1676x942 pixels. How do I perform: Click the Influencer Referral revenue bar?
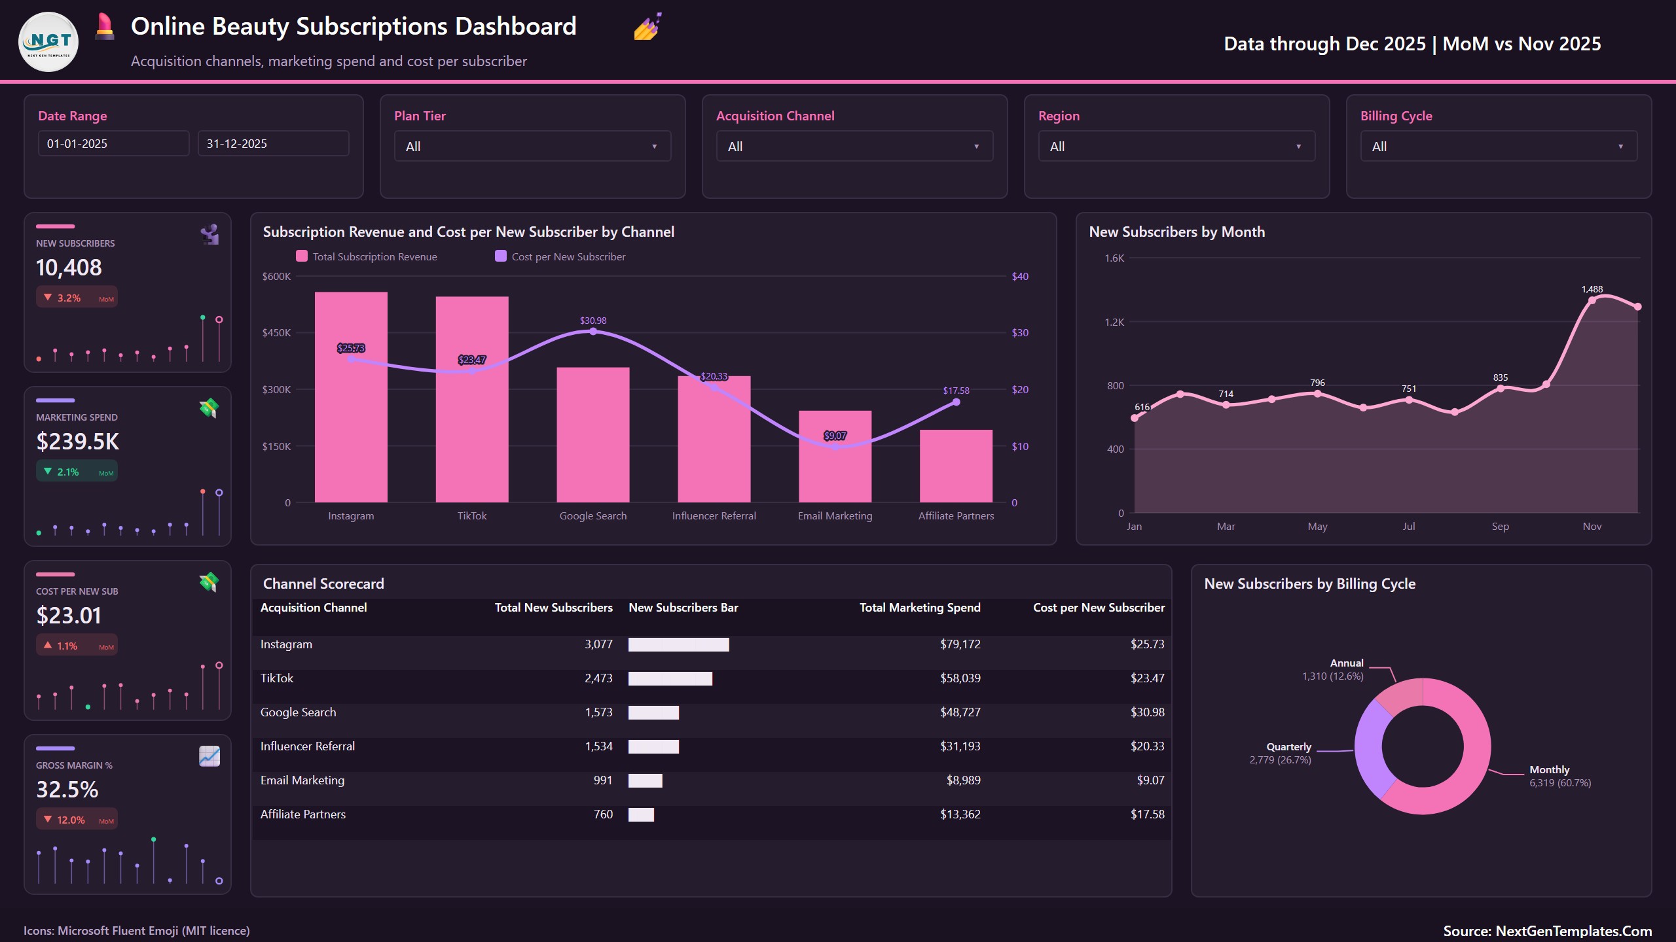(x=714, y=439)
